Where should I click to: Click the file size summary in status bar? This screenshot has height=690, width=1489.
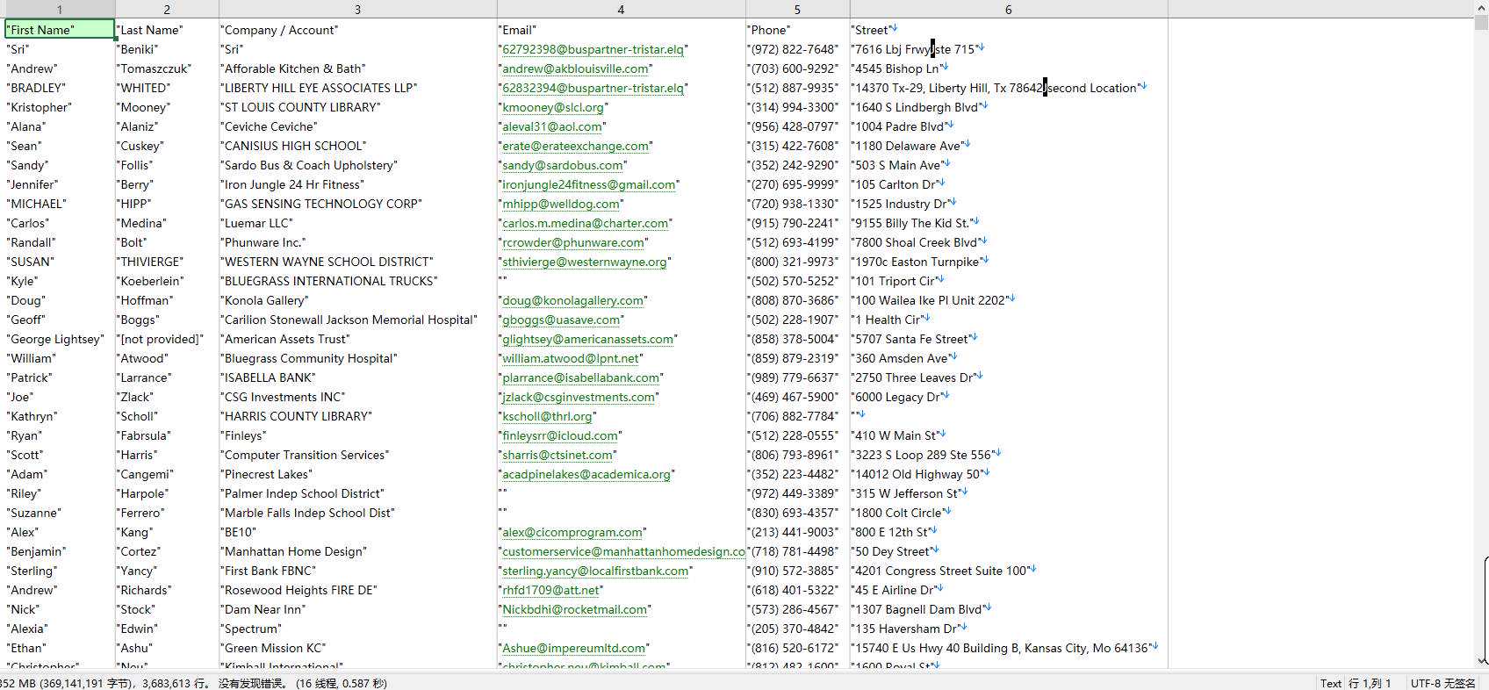[x=193, y=683]
